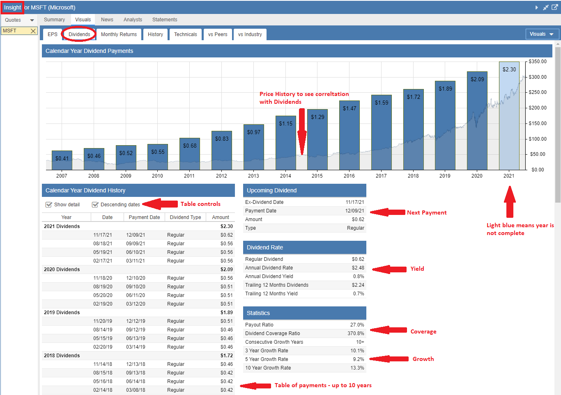This screenshot has width=561, height=395.
Task: Switch to the Visuals tab
Action: (83, 20)
